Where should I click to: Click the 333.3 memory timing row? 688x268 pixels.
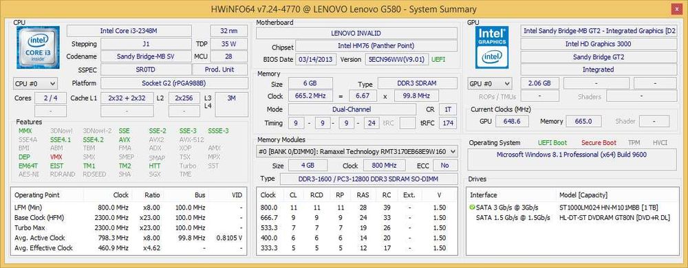(356, 248)
